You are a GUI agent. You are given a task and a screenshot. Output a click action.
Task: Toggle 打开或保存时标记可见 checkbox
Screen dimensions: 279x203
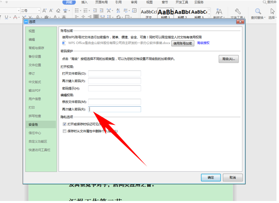(65, 124)
